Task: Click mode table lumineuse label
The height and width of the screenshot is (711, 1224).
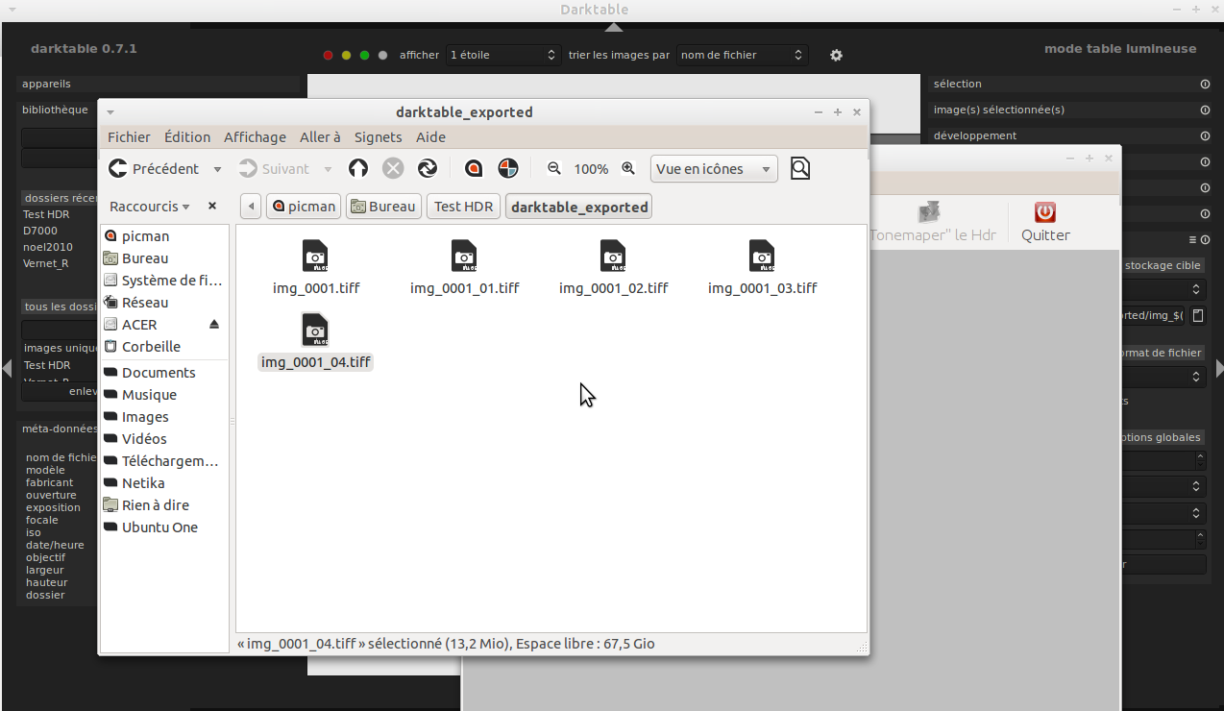Action: pos(1120,48)
